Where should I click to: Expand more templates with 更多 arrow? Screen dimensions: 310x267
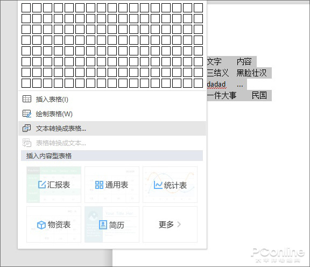click(x=170, y=224)
